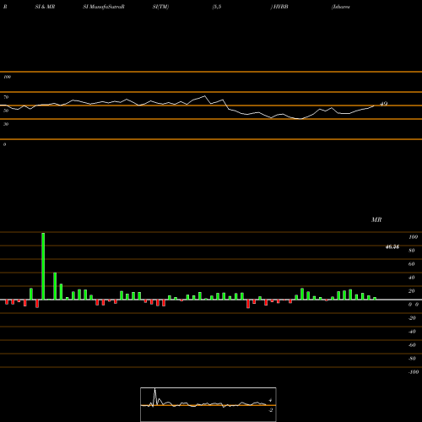Click the RSI axis label '30'
The height and width of the screenshot is (422, 422).
[x=6, y=124]
